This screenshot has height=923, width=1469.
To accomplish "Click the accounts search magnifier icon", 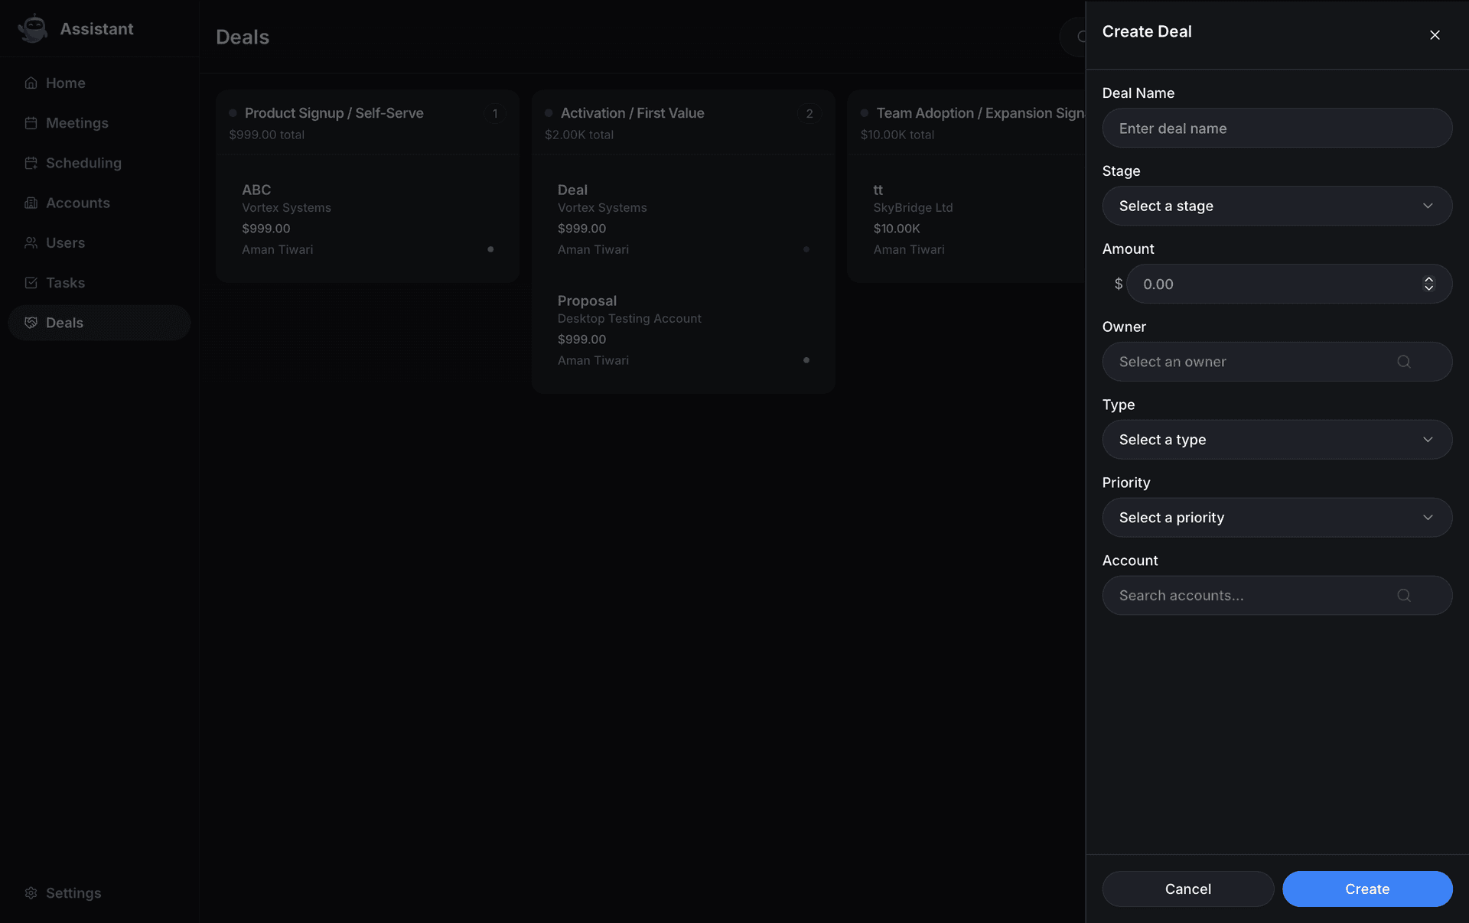I will [x=1403, y=596].
